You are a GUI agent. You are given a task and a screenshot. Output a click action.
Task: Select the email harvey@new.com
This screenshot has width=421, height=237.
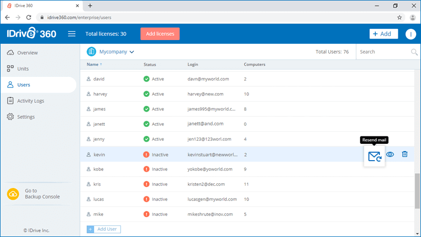pyautogui.click(x=205, y=94)
